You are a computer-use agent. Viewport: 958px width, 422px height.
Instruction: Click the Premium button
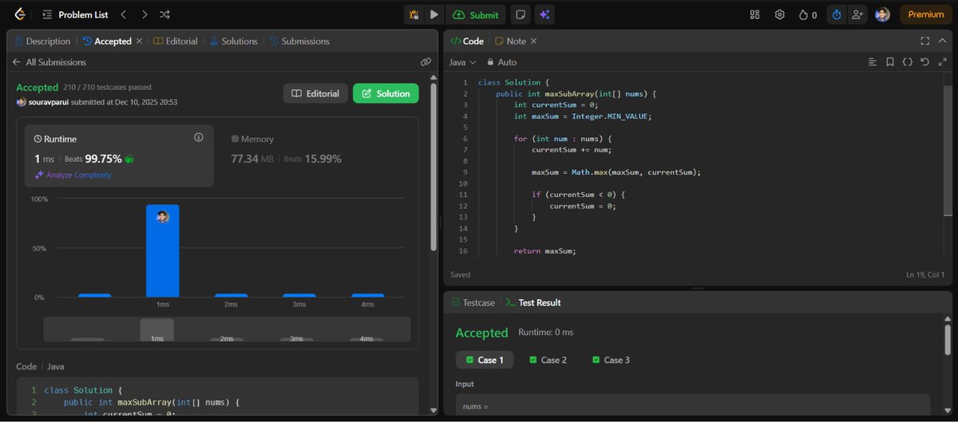pyautogui.click(x=926, y=14)
